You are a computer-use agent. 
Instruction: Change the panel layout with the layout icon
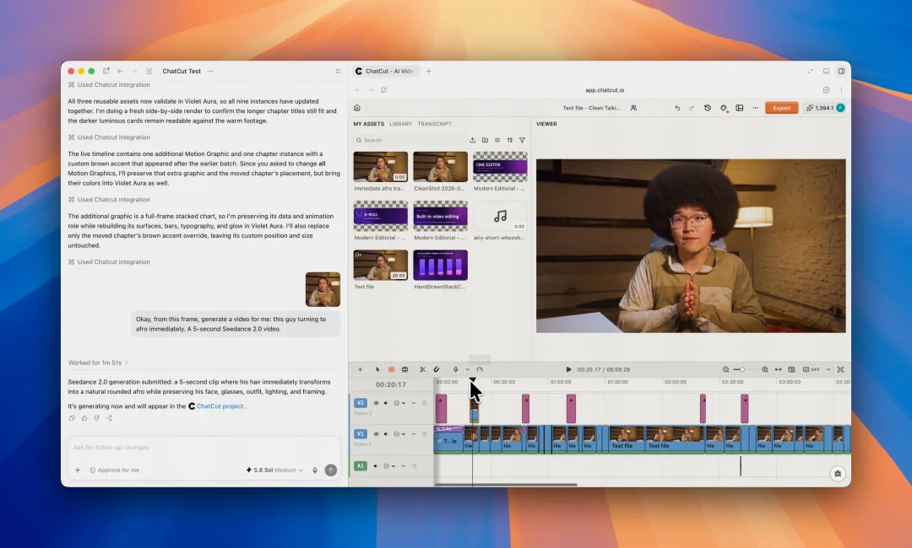[739, 108]
